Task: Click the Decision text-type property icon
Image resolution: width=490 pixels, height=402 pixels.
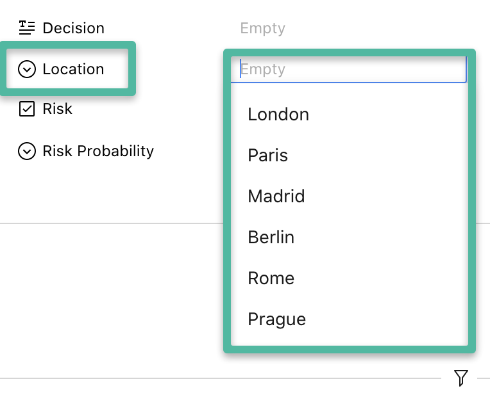Action: pos(26,28)
